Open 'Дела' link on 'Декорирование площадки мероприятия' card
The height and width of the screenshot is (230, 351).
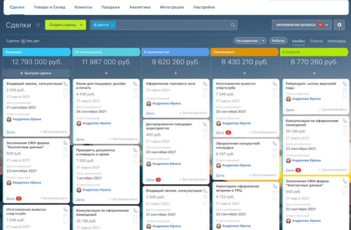point(150,180)
